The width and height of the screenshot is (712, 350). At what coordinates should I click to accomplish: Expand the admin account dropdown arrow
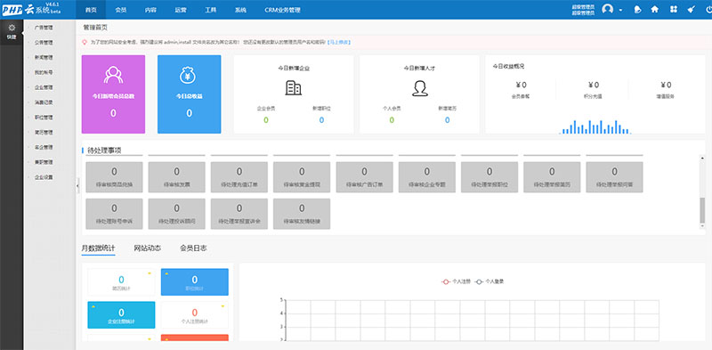coord(620,10)
